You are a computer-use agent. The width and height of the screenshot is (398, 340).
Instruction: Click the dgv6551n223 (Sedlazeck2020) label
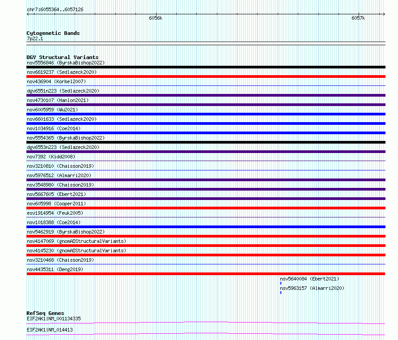(x=63, y=91)
